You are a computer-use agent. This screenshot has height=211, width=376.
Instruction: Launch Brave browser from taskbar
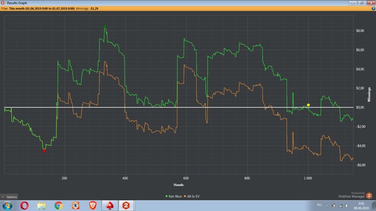(93, 206)
